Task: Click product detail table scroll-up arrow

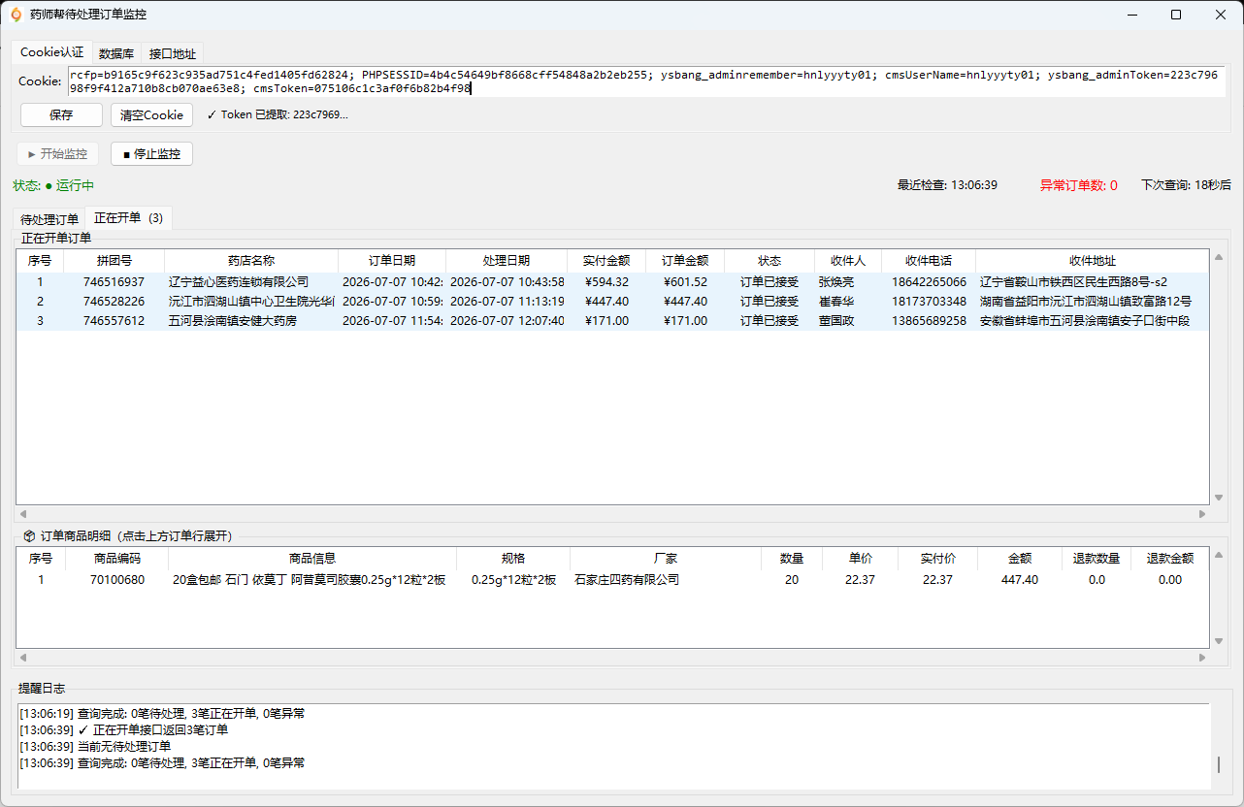Action: [1219, 555]
